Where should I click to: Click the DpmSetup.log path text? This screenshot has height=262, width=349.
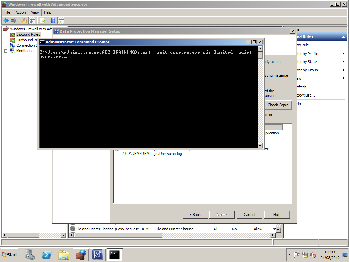pyautogui.click(x=152, y=154)
